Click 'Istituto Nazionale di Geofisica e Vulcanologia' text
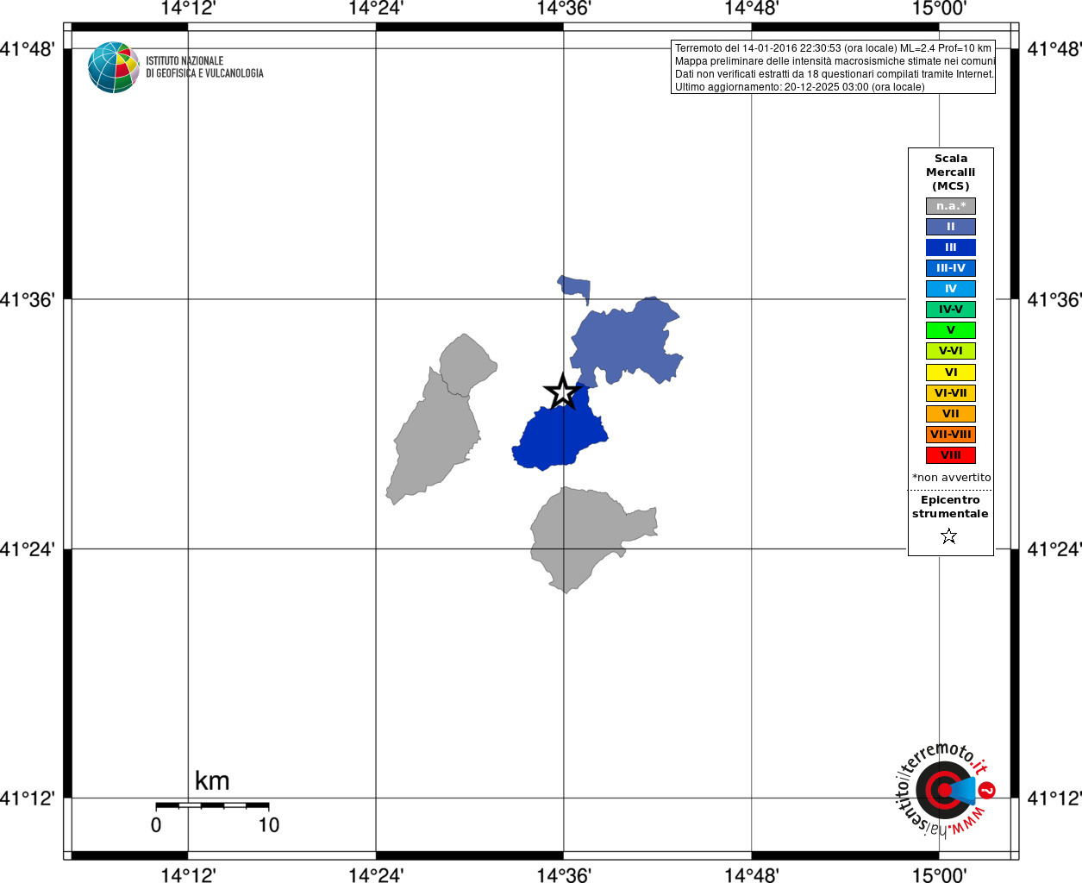 204,67
